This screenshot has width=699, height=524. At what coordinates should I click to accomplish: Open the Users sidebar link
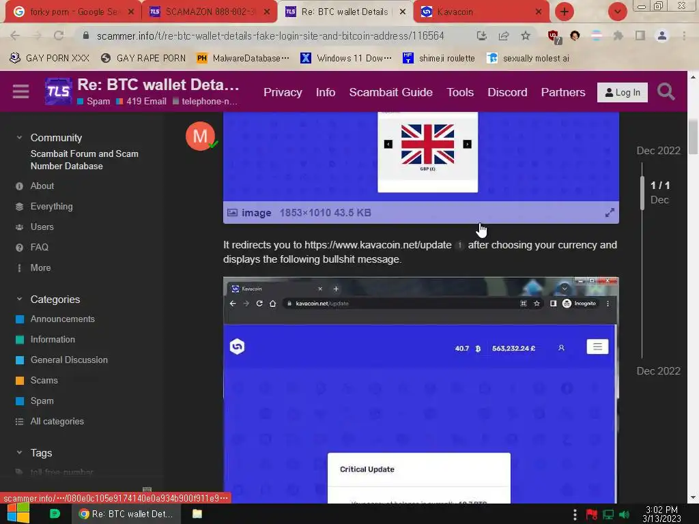[42, 227]
